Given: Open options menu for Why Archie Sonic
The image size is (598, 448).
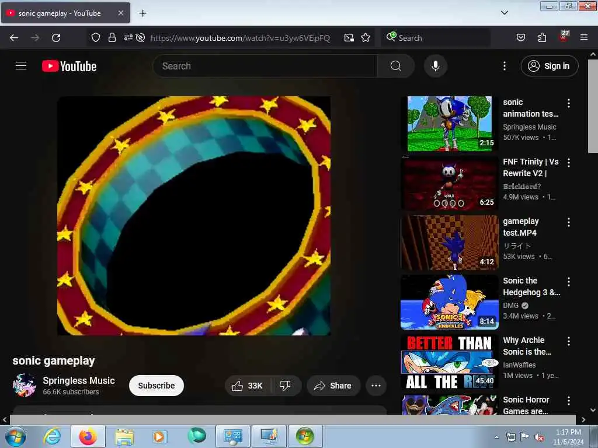Looking at the screenshot, I should 569,341.
